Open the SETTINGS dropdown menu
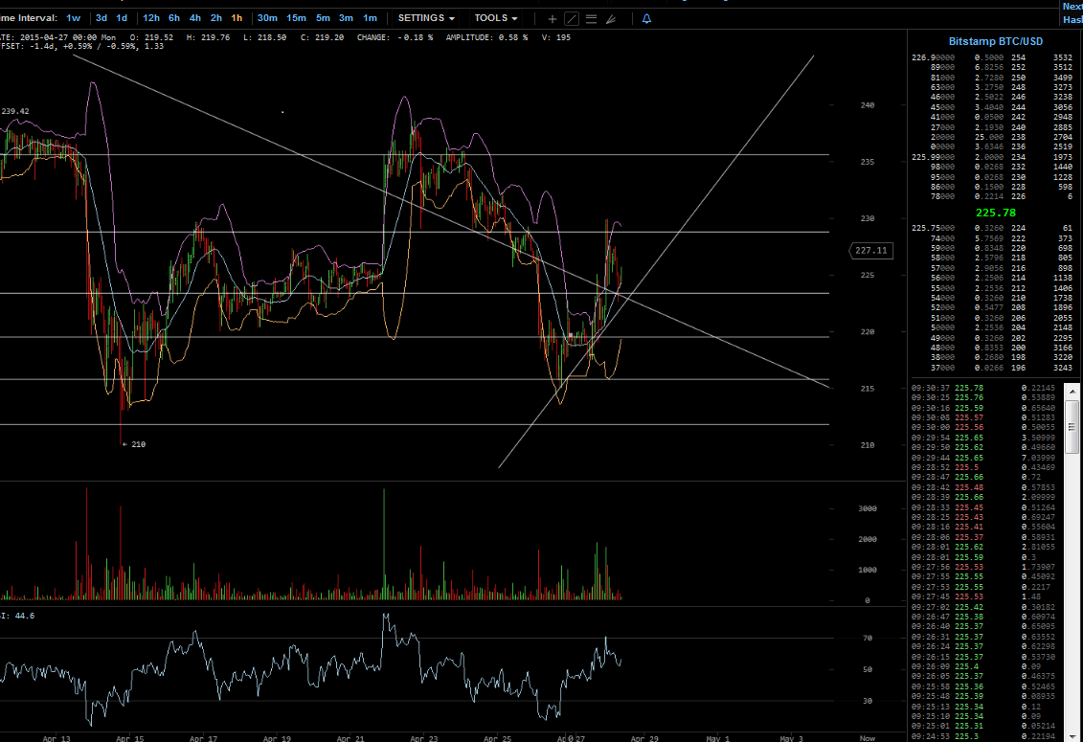Image resolution: width=1083 pixels, height=742 pixels. click(426, 18)
